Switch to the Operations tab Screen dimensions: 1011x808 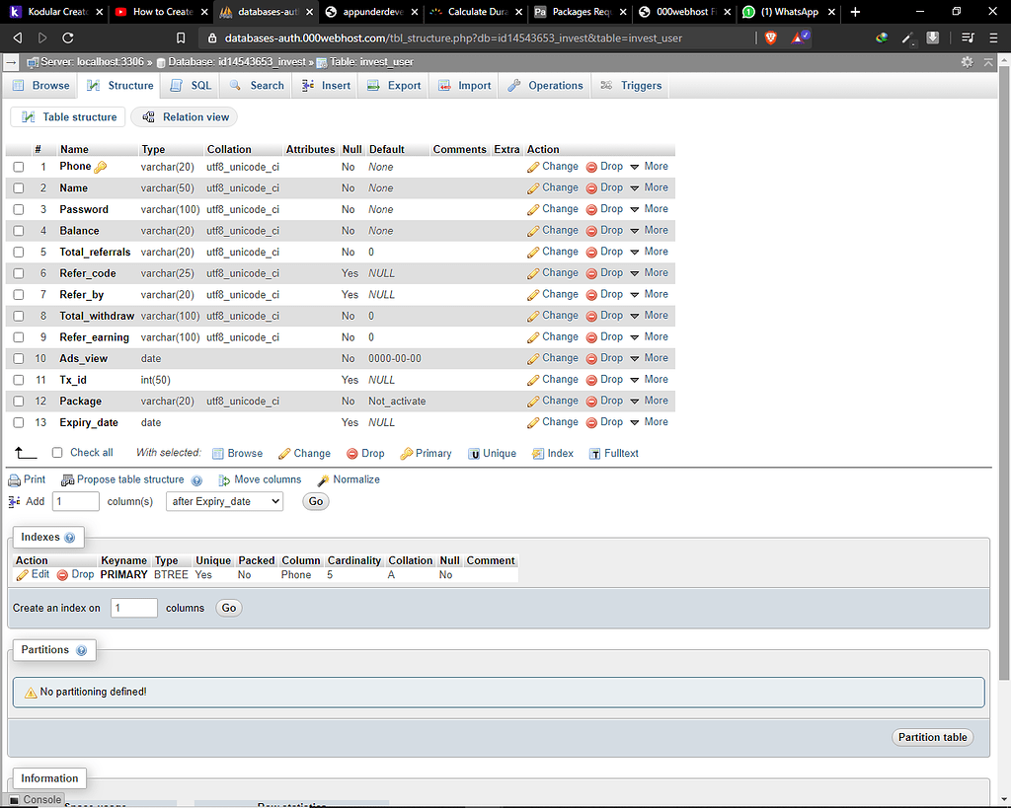point(544,86)
